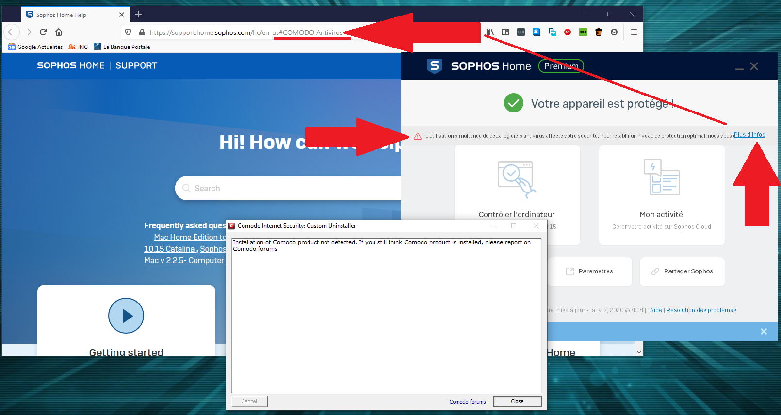
Task: Open Résolution des problèmes link
Action: [x=701, y=310]
